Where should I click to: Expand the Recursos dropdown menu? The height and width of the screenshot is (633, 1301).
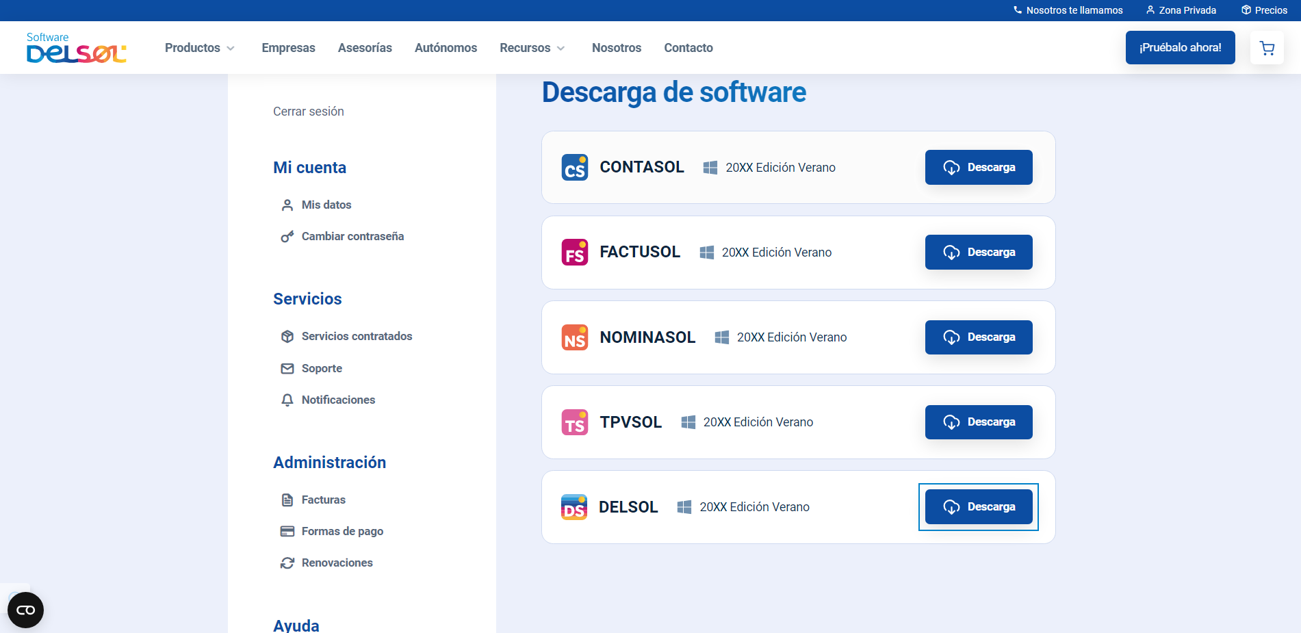[532, 48]
